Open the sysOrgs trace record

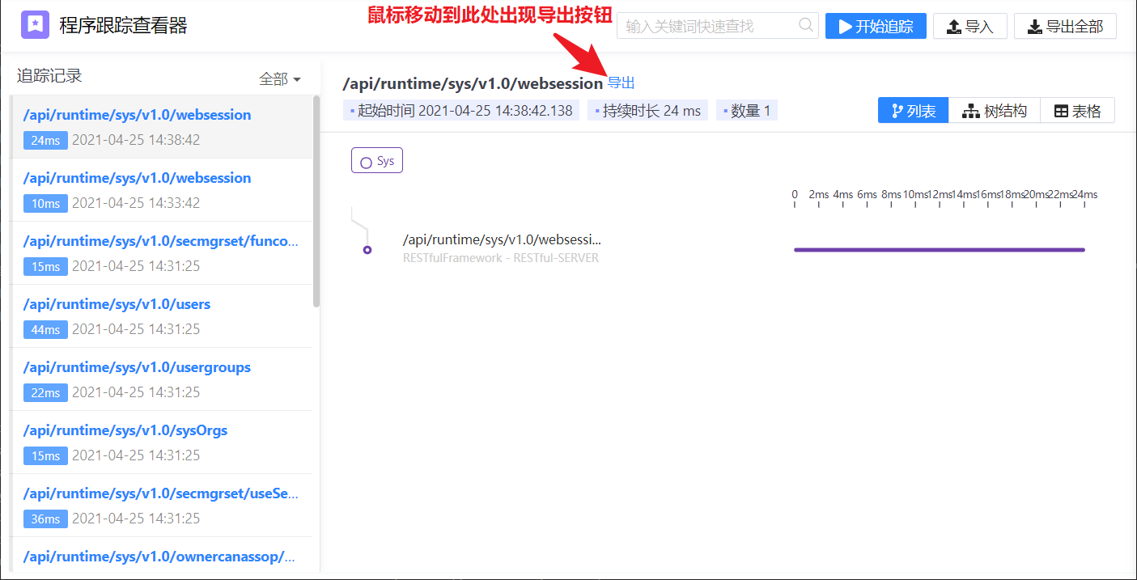tap(161, 442)
